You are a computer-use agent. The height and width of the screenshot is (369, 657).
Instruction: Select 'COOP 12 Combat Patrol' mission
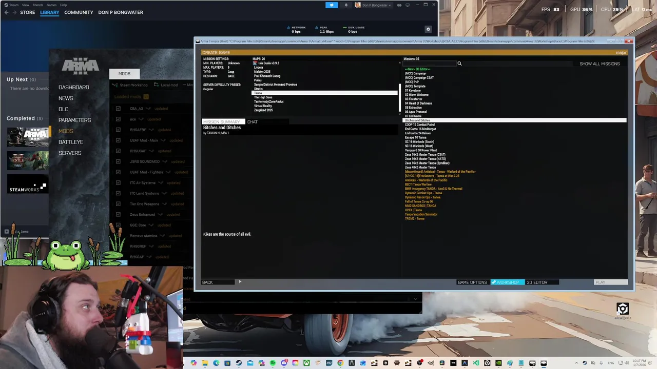pyautogui.click(x=419, y=125)
